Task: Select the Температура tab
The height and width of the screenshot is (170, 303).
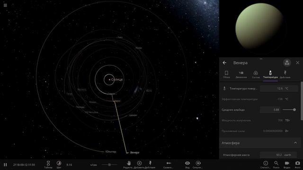Action: coord(270,75)
